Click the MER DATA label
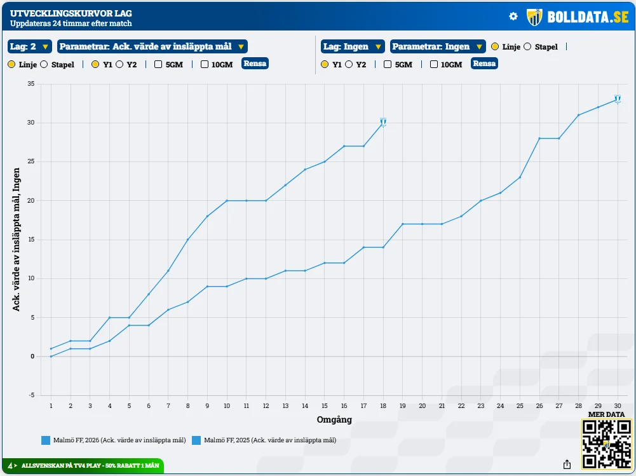Image resolution: width=636 pixels, height=476 pixels. click(x=606, y=414)
